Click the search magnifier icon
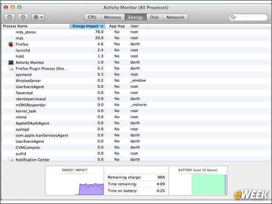The width and height of the screenshot is (272, 204). tap(233, 17)
